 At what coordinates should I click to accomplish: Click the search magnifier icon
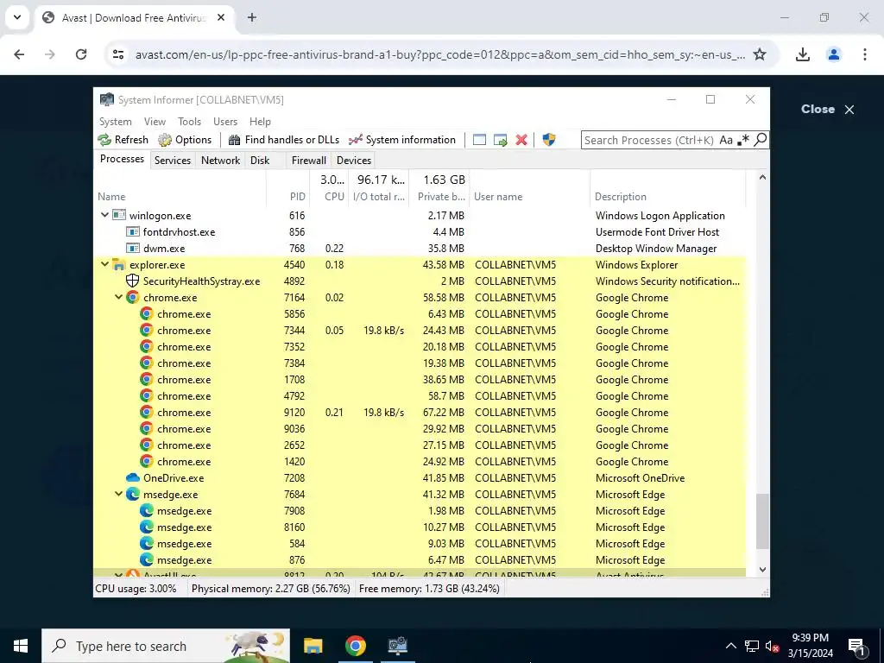coord(760,139)
